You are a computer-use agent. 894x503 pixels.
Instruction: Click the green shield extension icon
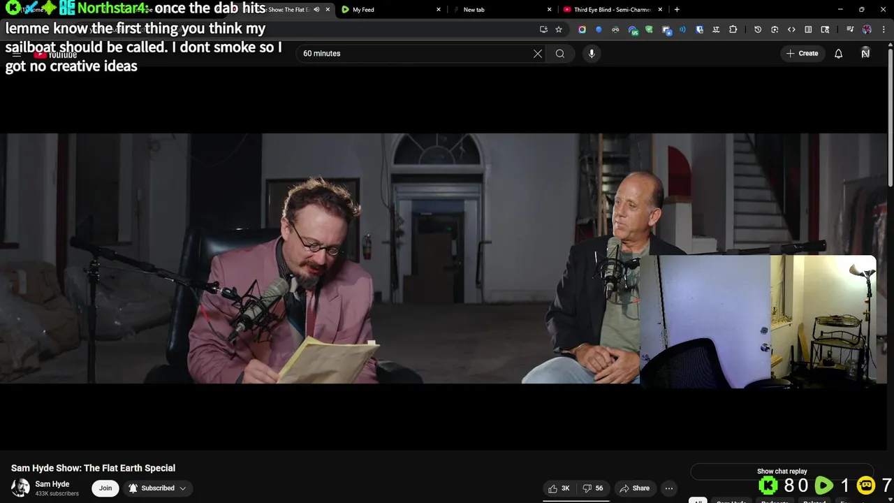(x=649, y=29)
